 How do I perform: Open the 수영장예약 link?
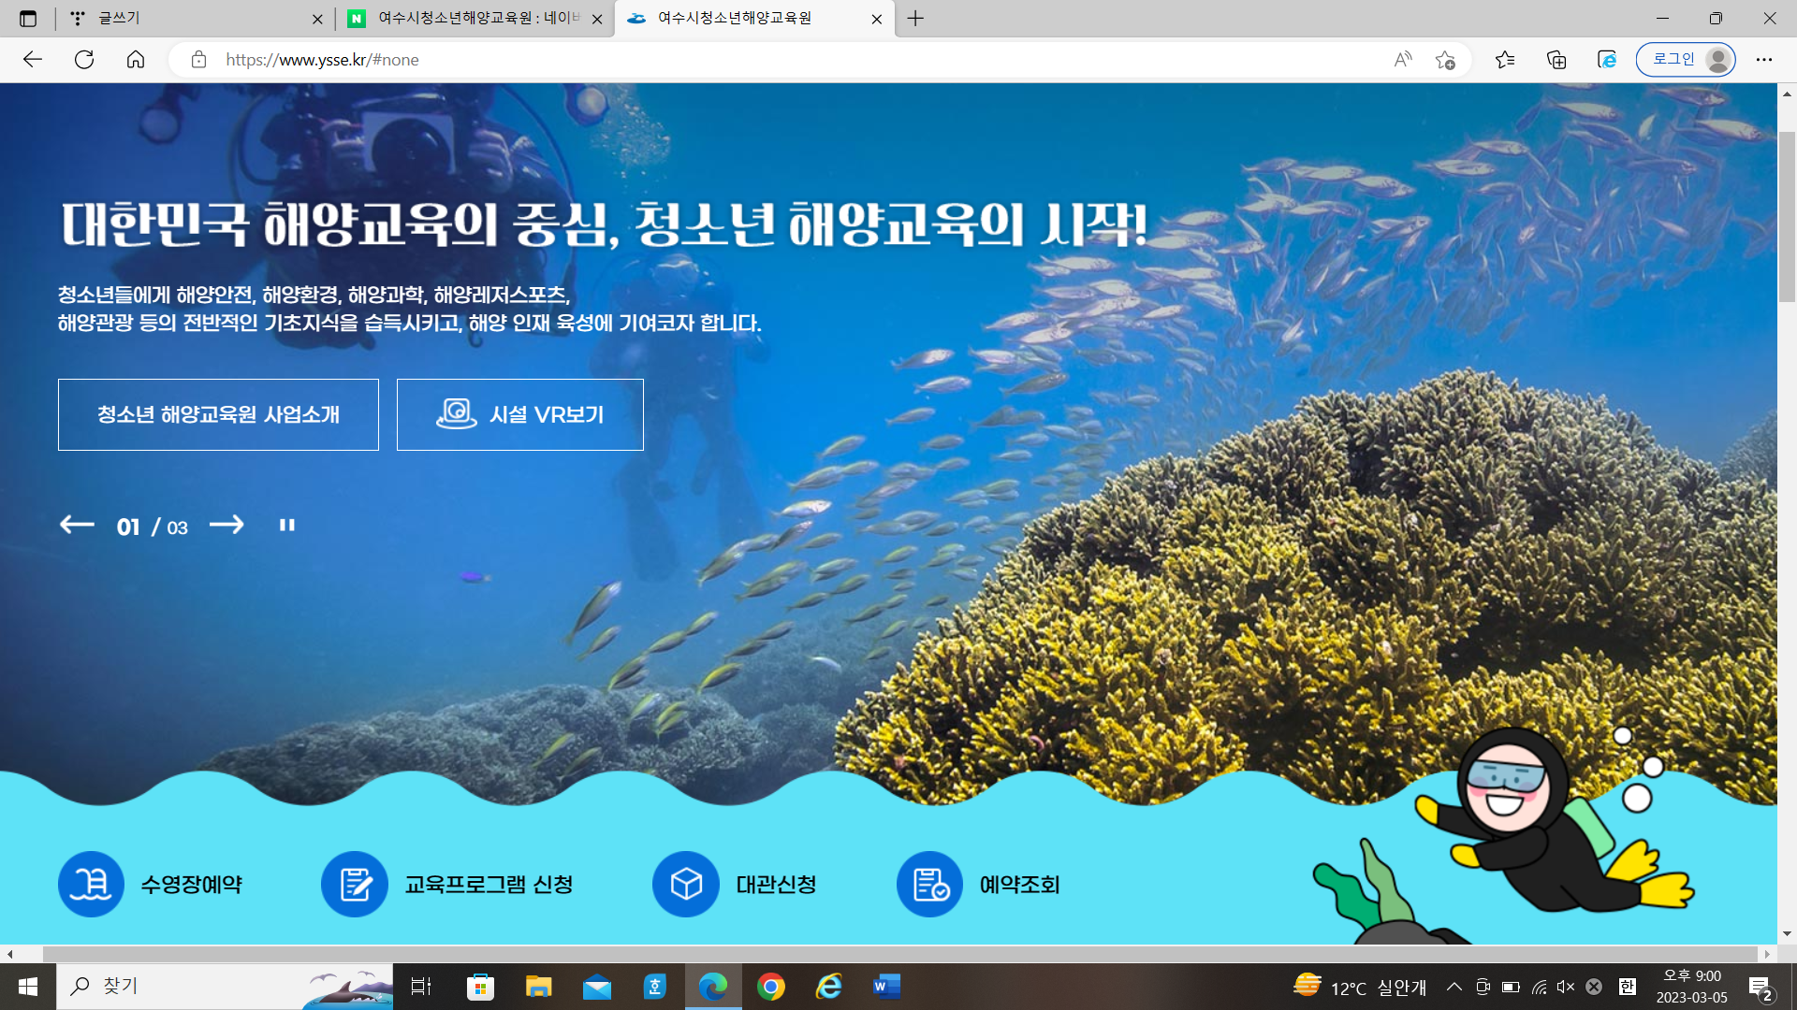pyautogui.click(x=192, y=885)
